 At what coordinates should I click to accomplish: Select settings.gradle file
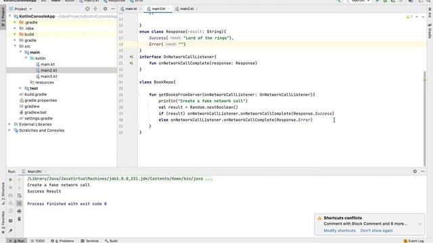[x=38, y=118]
